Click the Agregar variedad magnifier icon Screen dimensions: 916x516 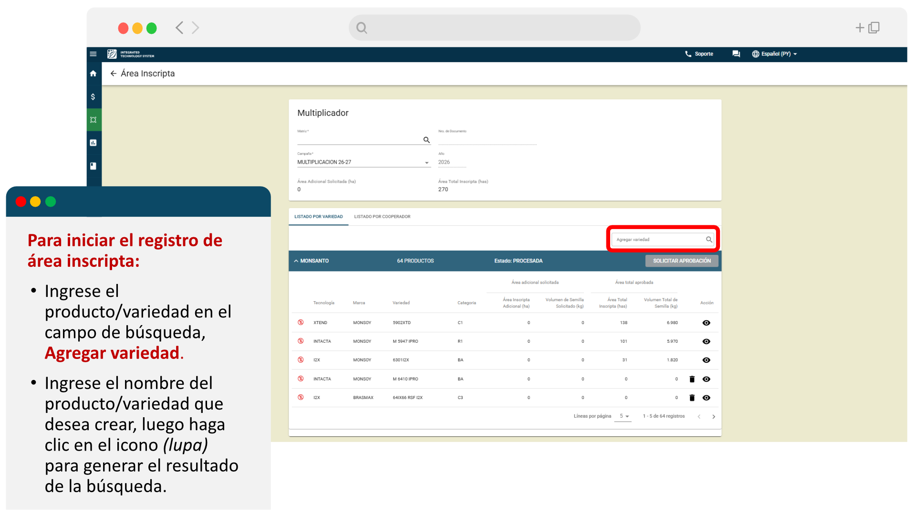coord(709,240)
